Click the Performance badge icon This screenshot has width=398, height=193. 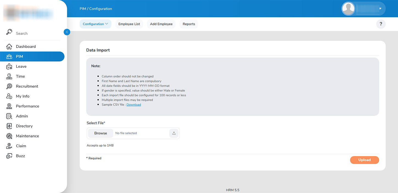(9, 106)
